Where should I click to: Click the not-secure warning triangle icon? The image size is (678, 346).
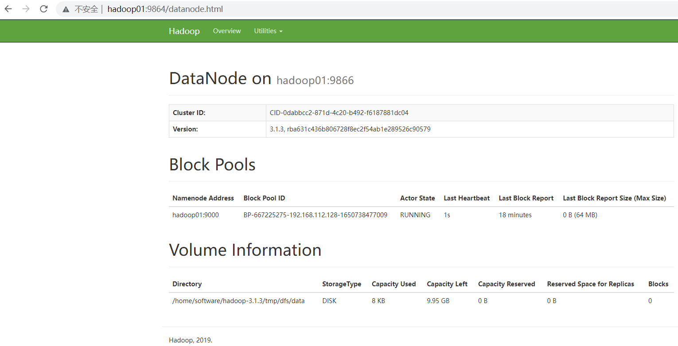tap(66, 9)
